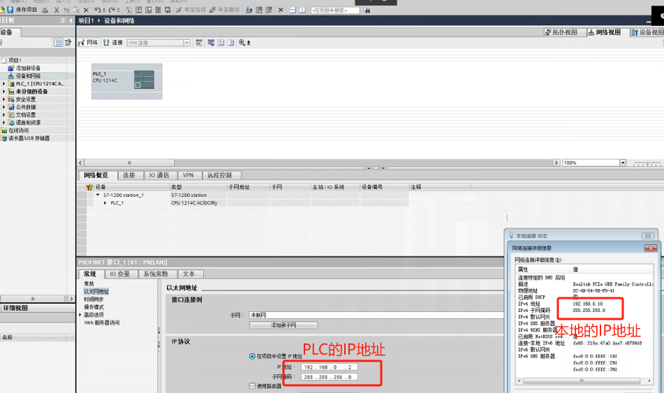
Task: Open the HMI 连接 connection type dropdown
Action: pyautogui.click(x=186, y=43)
